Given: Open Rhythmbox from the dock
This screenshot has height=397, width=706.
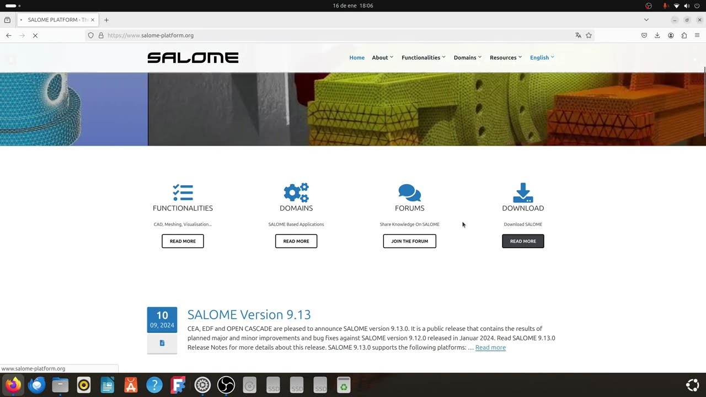Looking at the screenshot, I should [x=84, y=385].
